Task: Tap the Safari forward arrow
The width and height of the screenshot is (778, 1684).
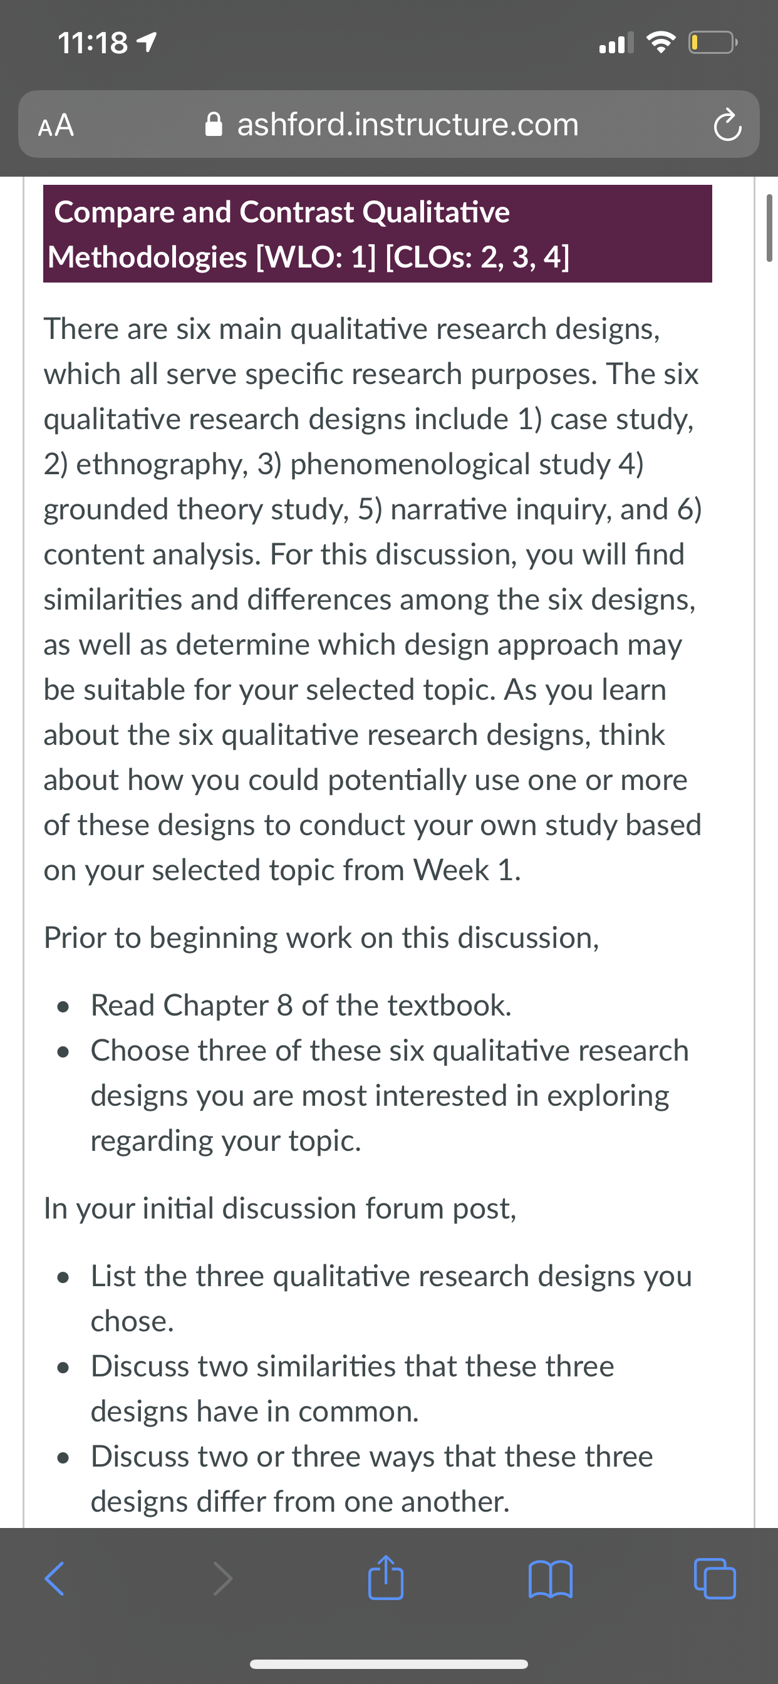Action: (222, 1579)
